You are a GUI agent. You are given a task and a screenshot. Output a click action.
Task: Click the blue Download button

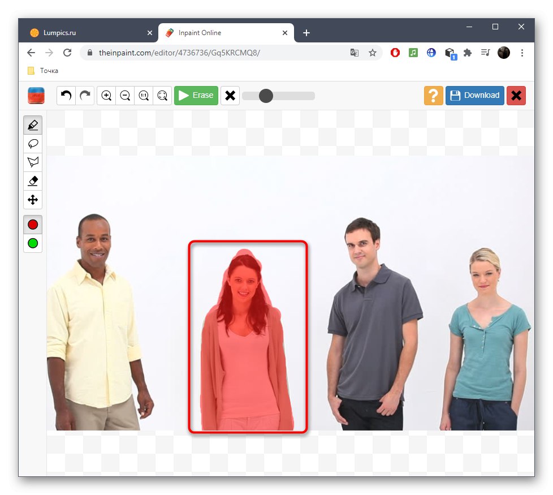point(475,95)
